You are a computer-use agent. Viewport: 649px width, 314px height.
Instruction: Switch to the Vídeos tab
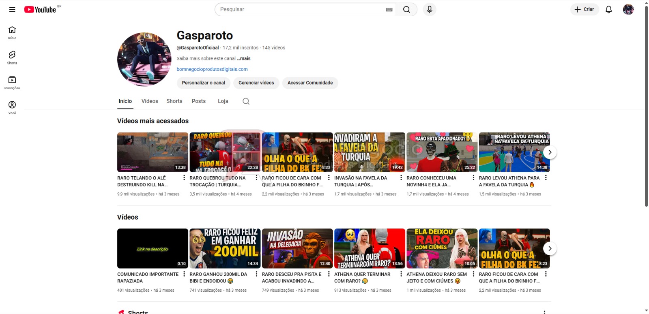click(150, 101)
